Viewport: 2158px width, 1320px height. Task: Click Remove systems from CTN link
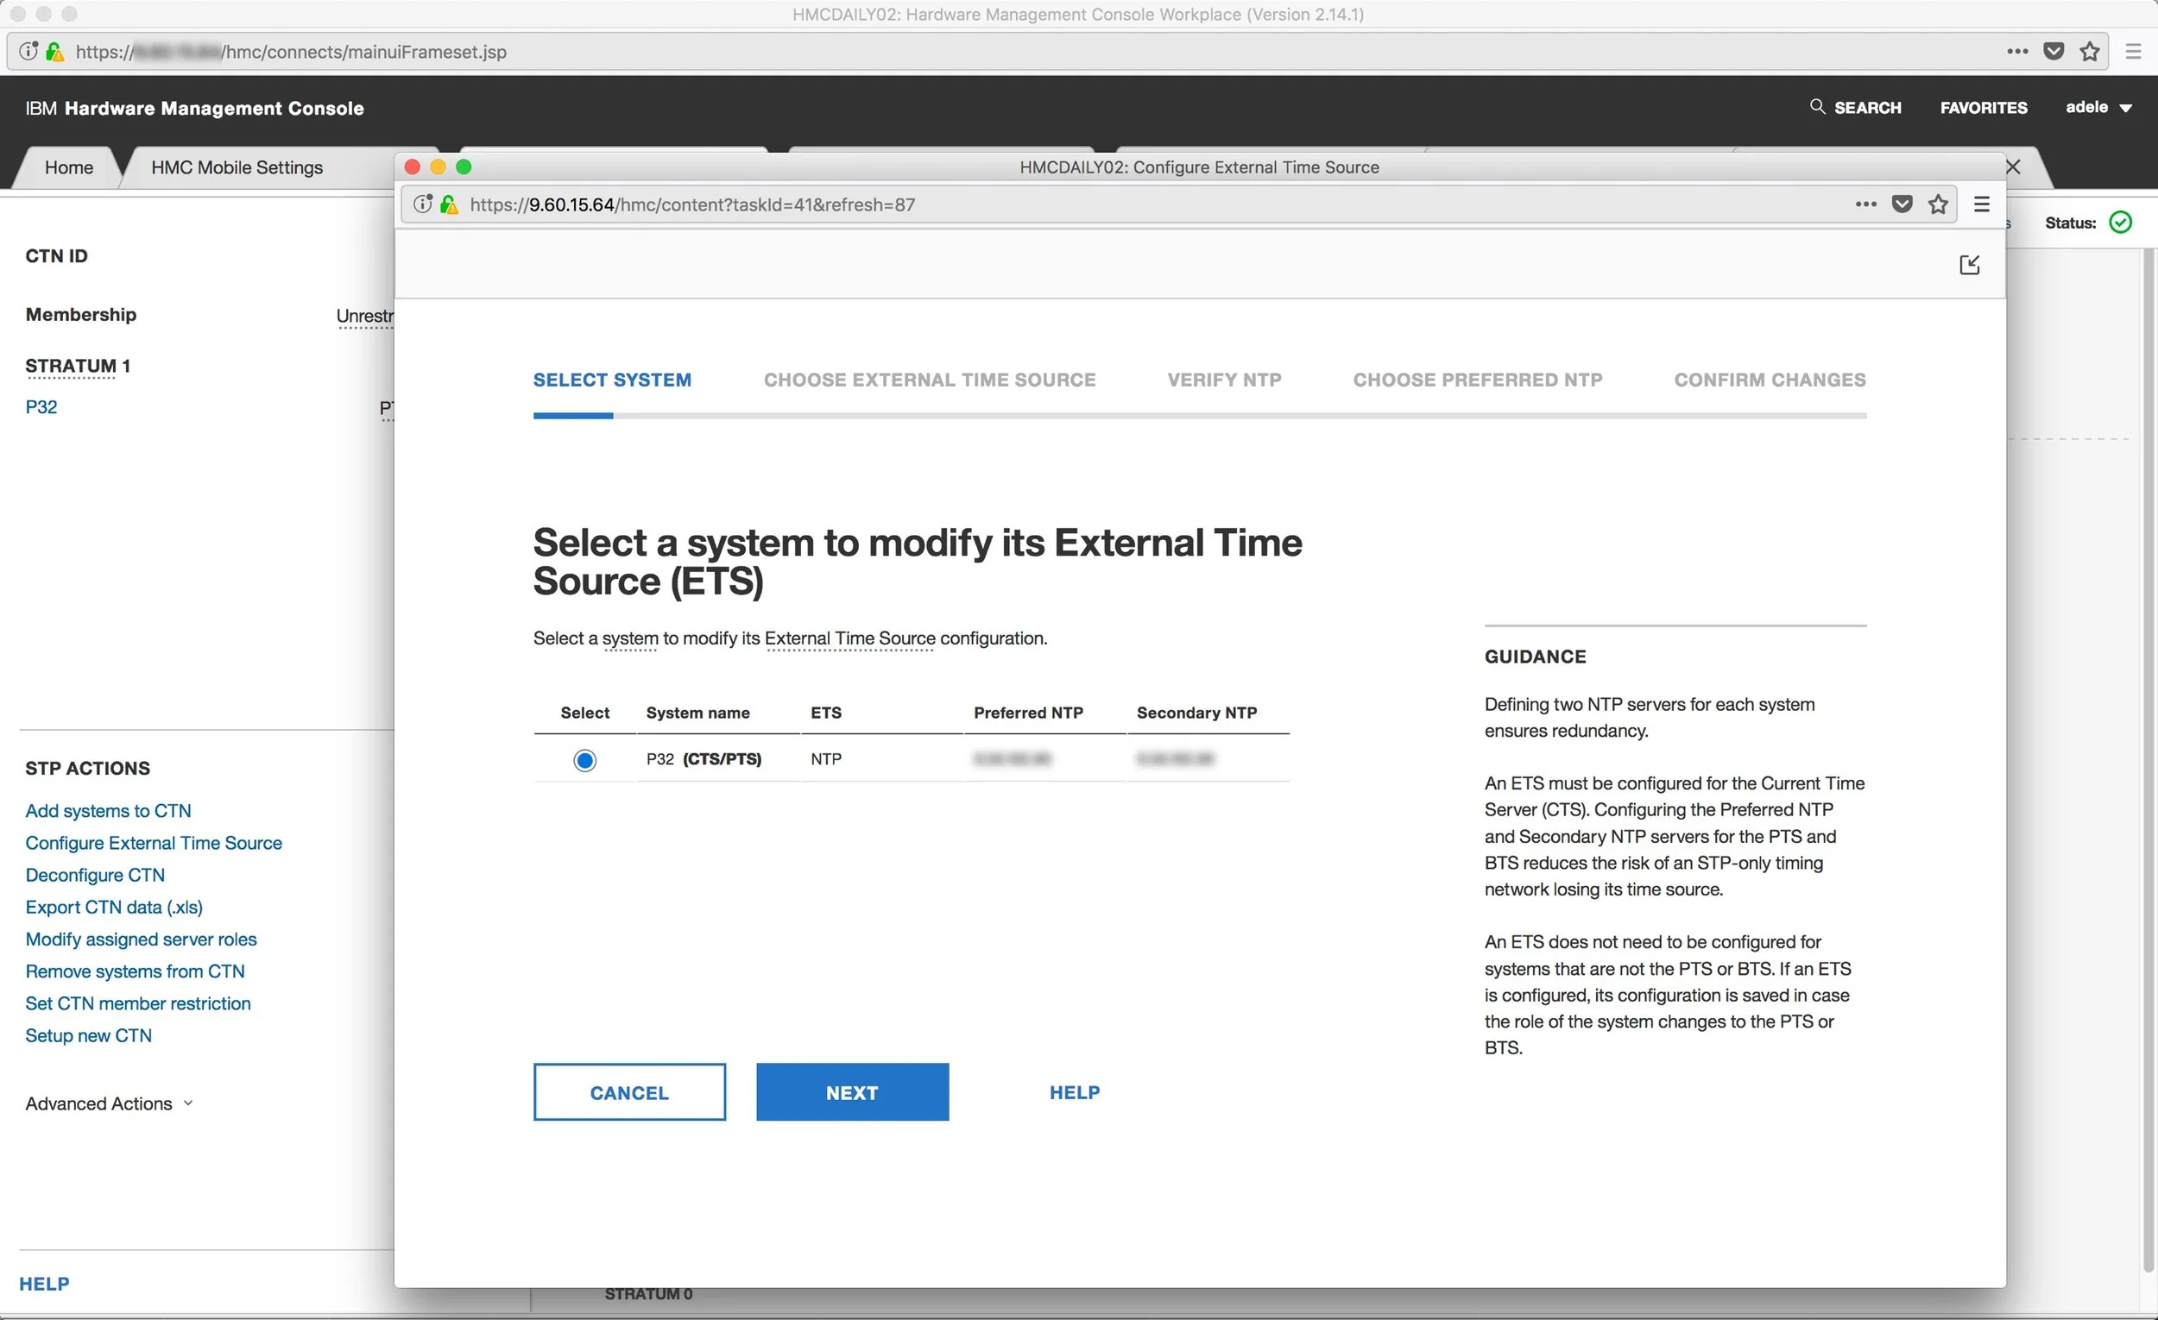tap(135, 971)
